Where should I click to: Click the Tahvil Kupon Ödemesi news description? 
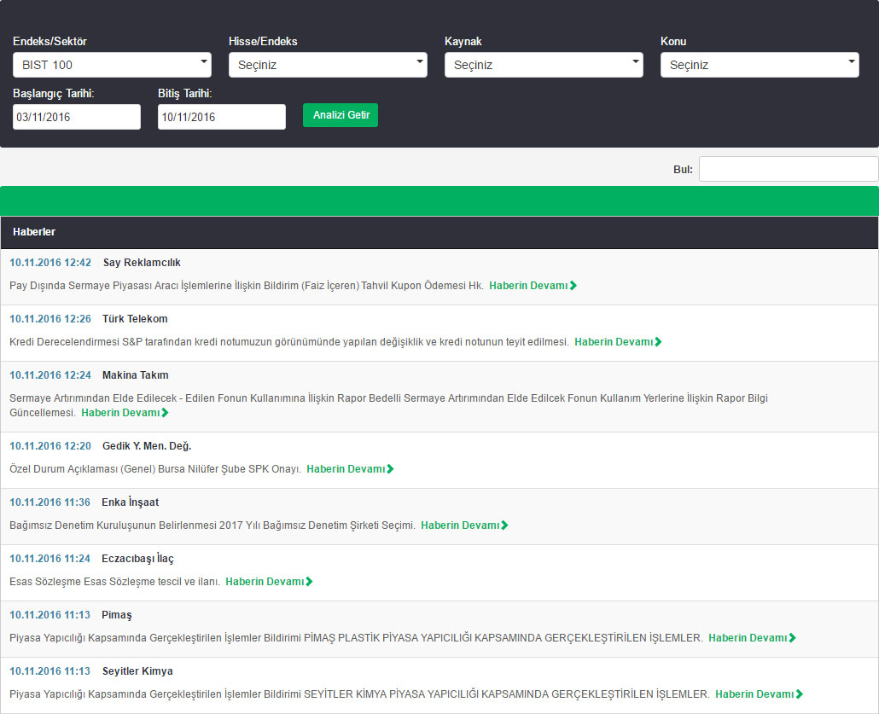(x=247, y=285)
